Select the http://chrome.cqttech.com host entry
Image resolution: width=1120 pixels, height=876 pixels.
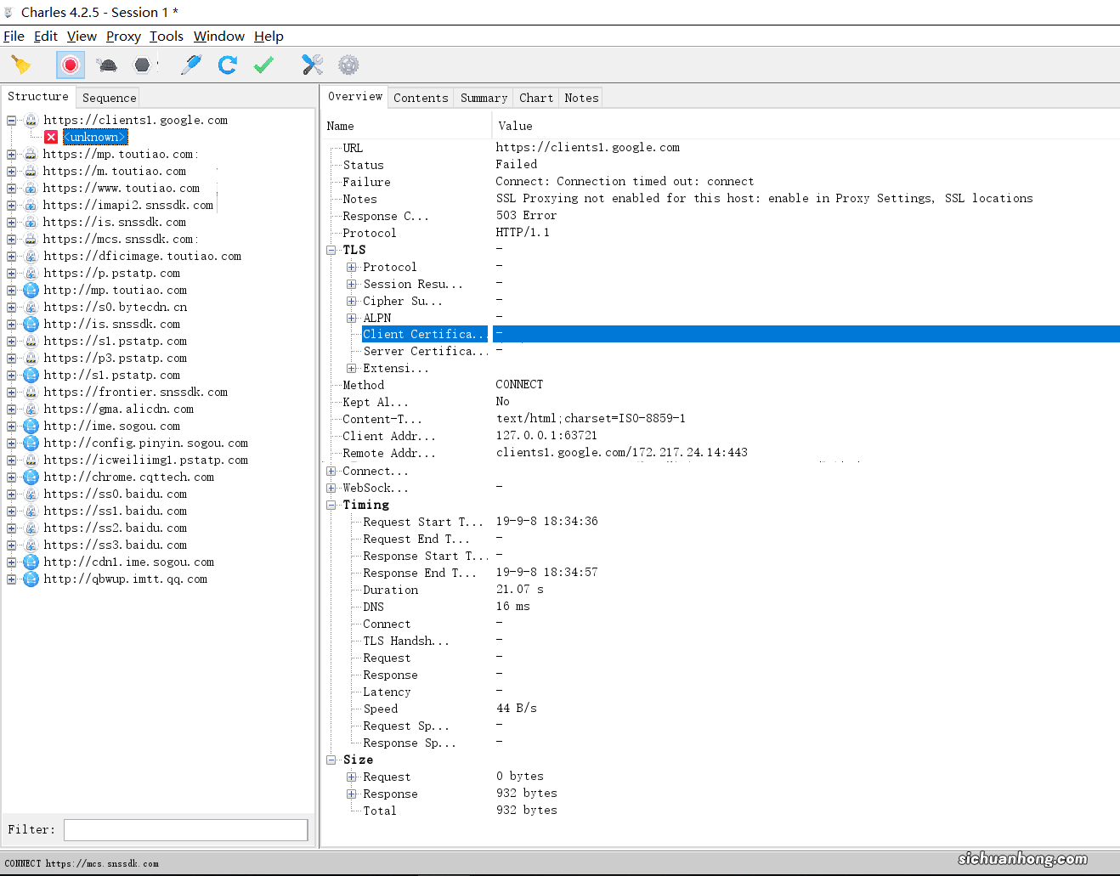[x=128, y=477]
